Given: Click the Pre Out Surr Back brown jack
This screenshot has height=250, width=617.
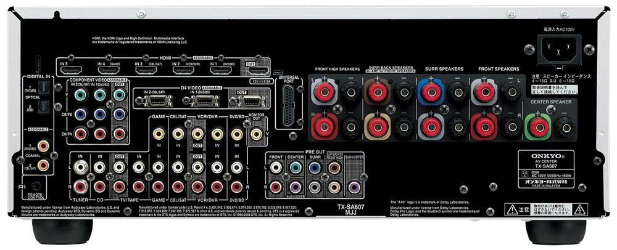Looking at the screenshot, I should point(334,168).
